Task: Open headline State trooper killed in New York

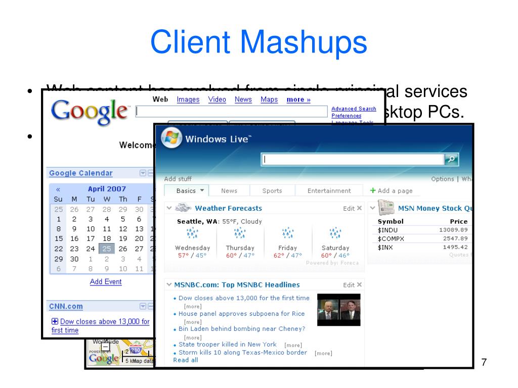Action: point(228,344)
